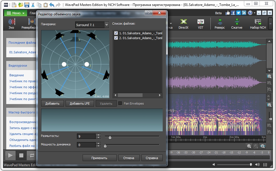Zoom in on the timeline magnifier

pyautogui.click(x=249, y=146)
